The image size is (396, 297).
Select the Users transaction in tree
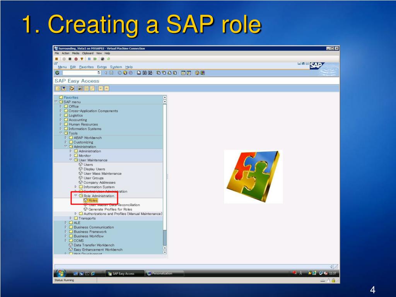tap(86, 164)
